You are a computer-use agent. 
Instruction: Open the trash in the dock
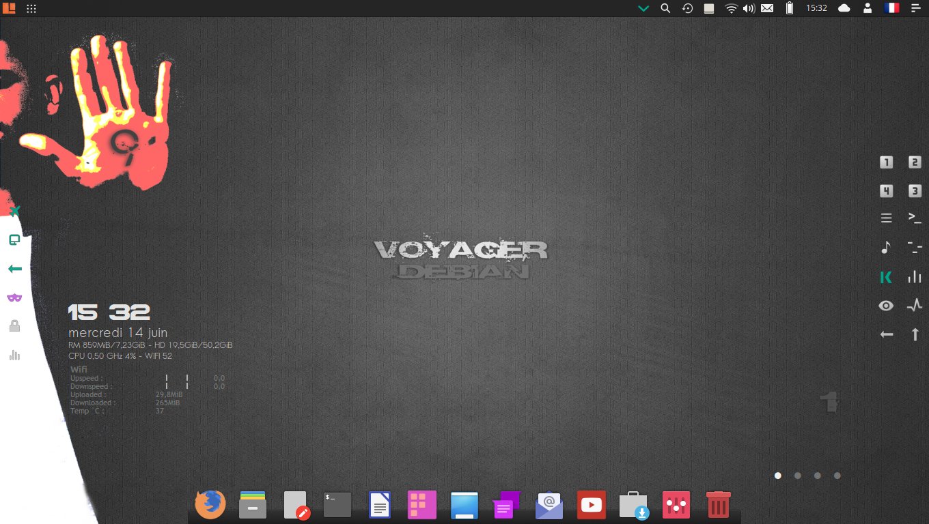718,505
